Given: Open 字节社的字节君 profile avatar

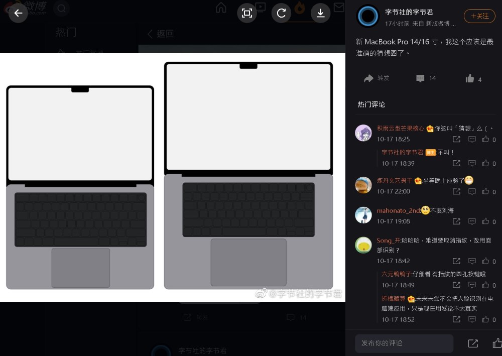Looking at the screenshot, I should coord(368,16).
